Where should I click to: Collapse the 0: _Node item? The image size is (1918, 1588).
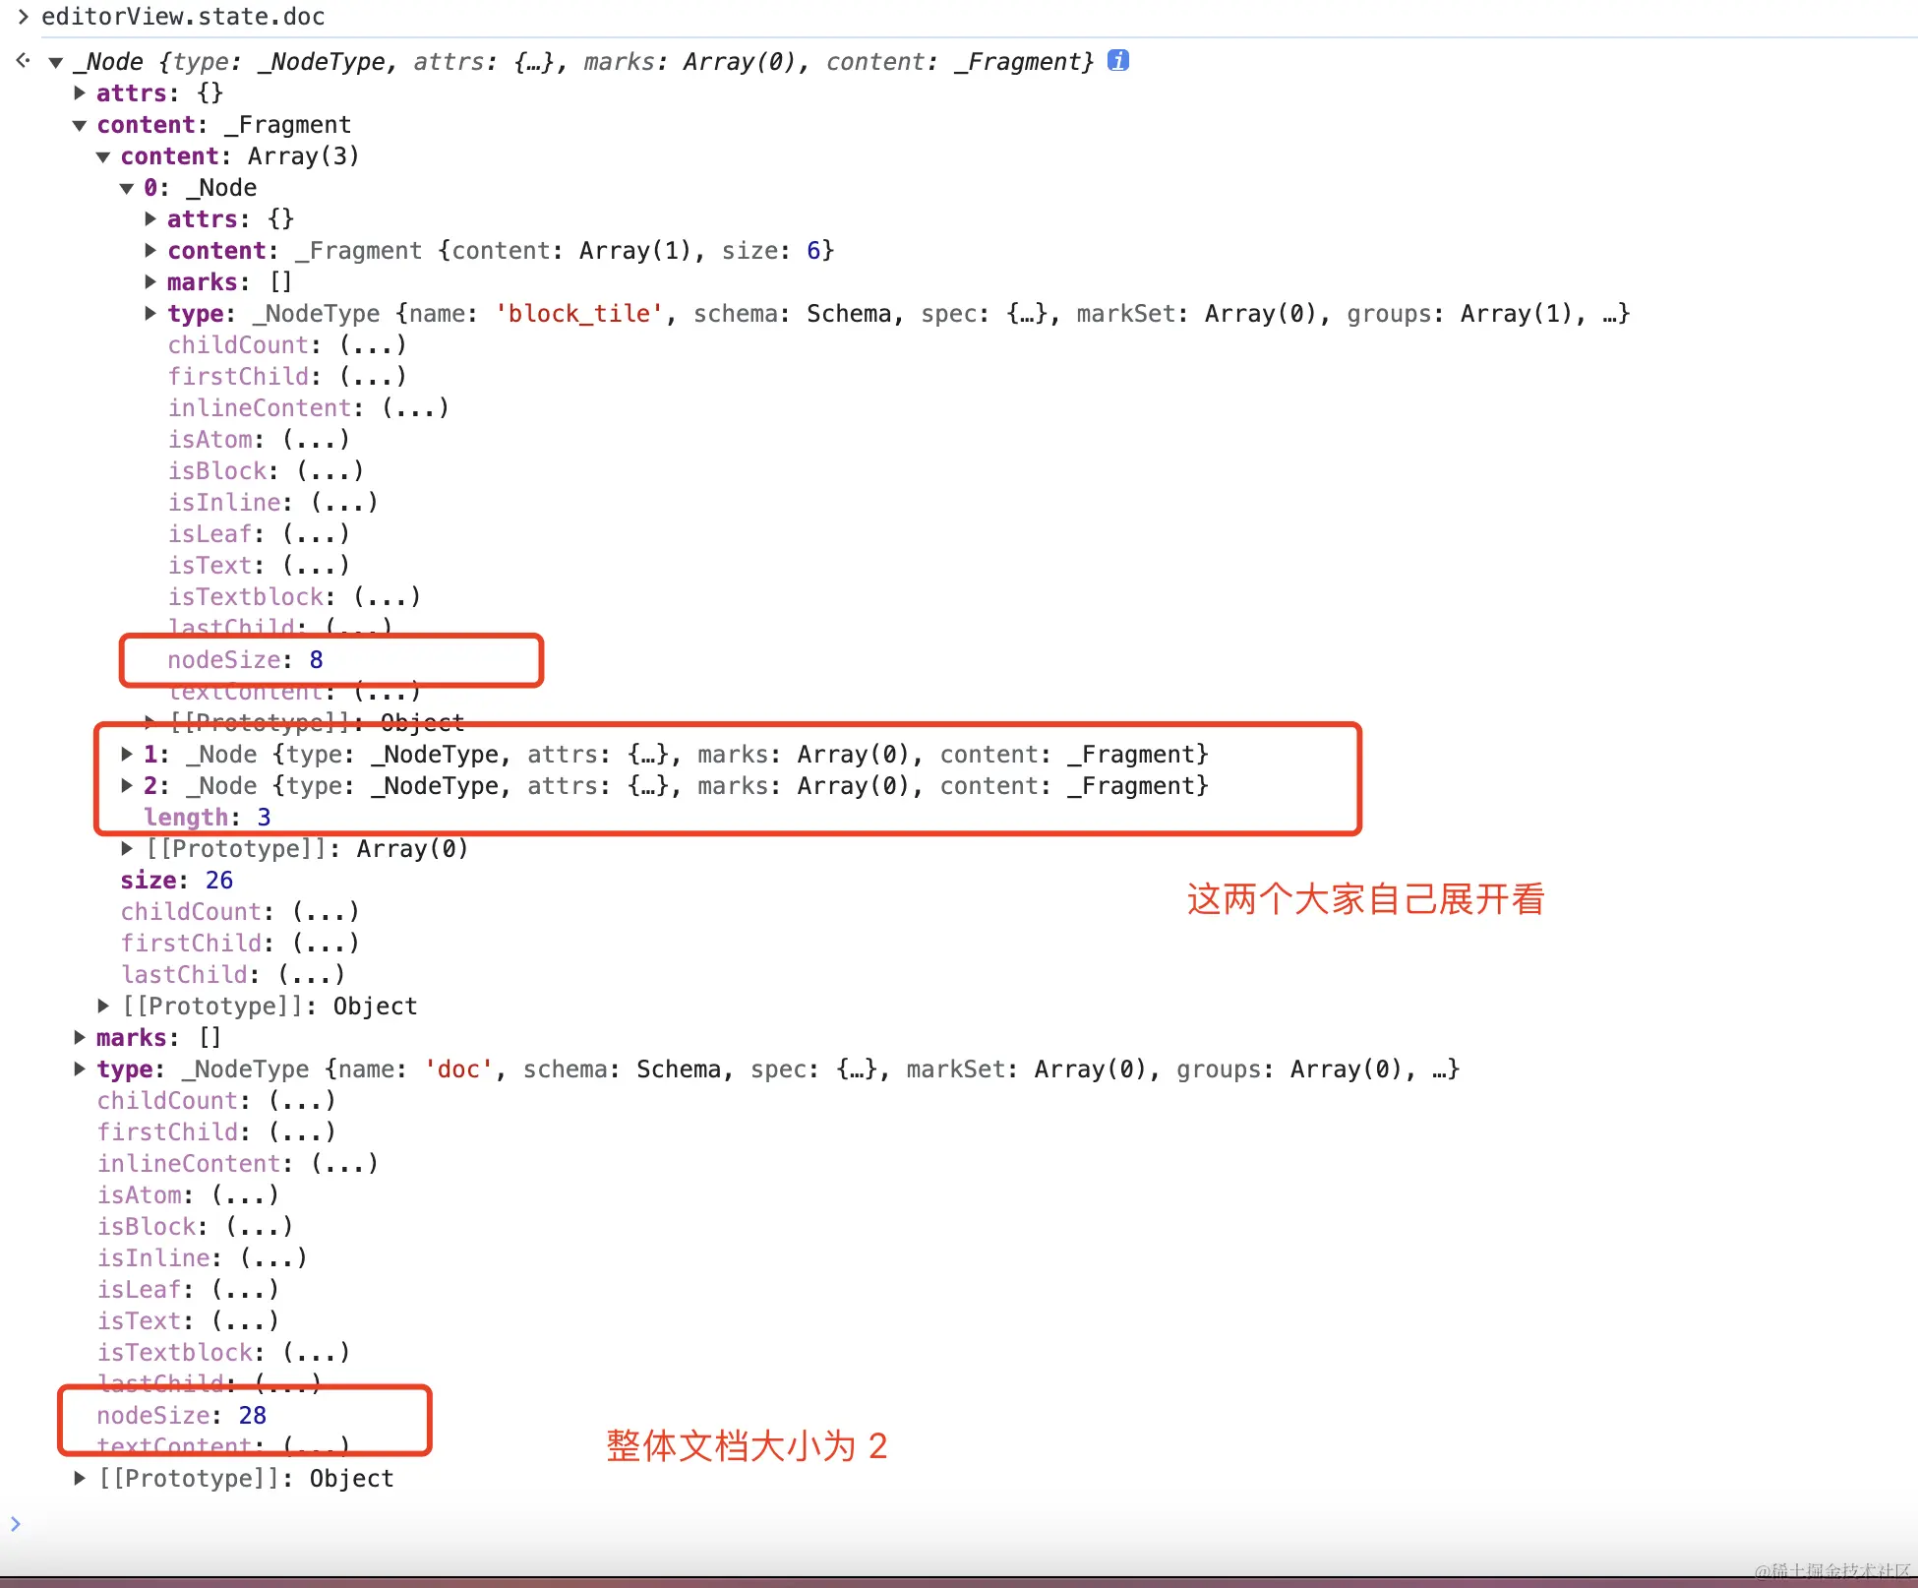[127, 189]
